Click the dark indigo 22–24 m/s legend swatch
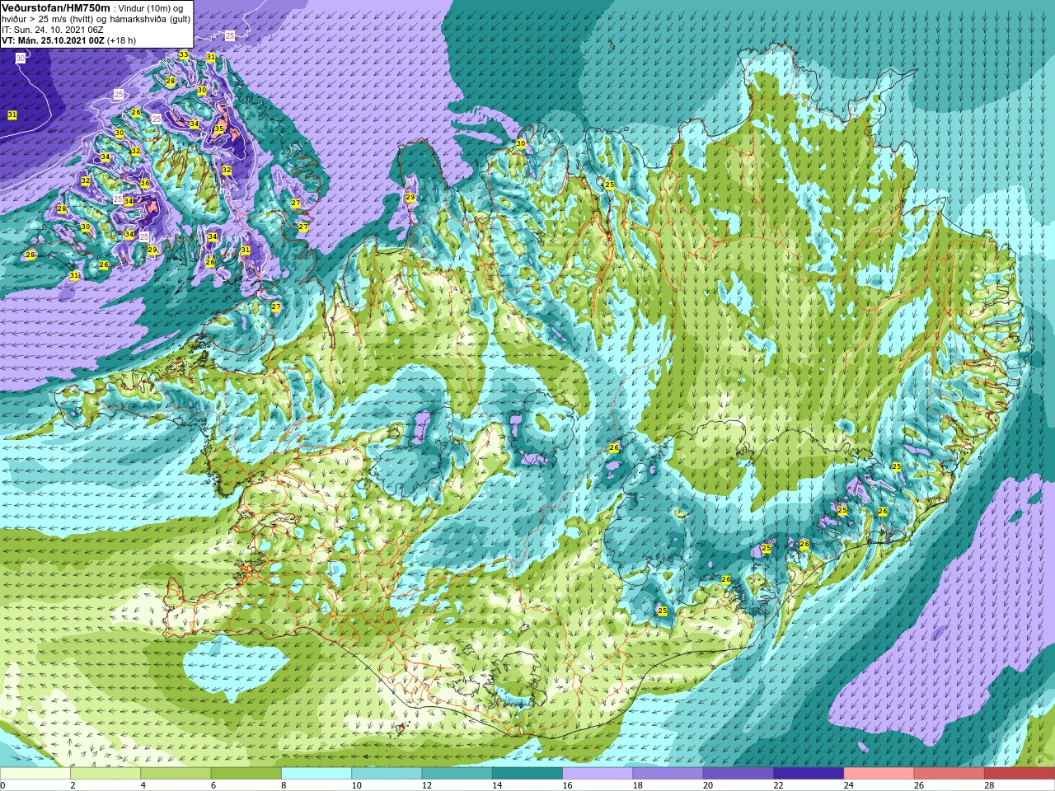Image resolution: width=1055 pixels, height=791 pixels. tap(809, 774)
